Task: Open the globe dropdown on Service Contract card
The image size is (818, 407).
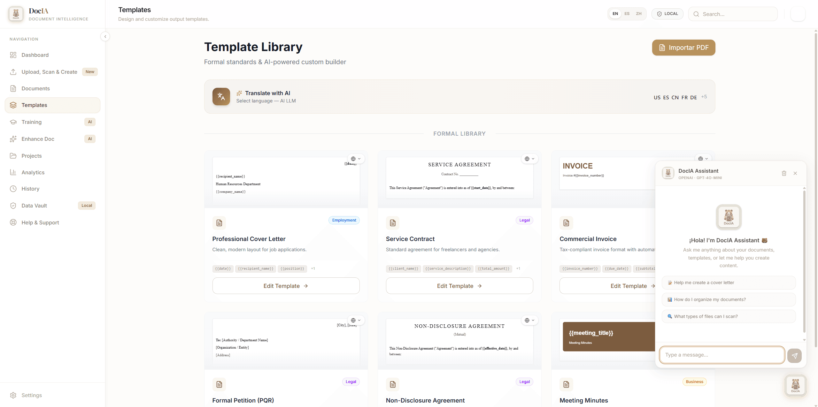Action: coord(529,159)
